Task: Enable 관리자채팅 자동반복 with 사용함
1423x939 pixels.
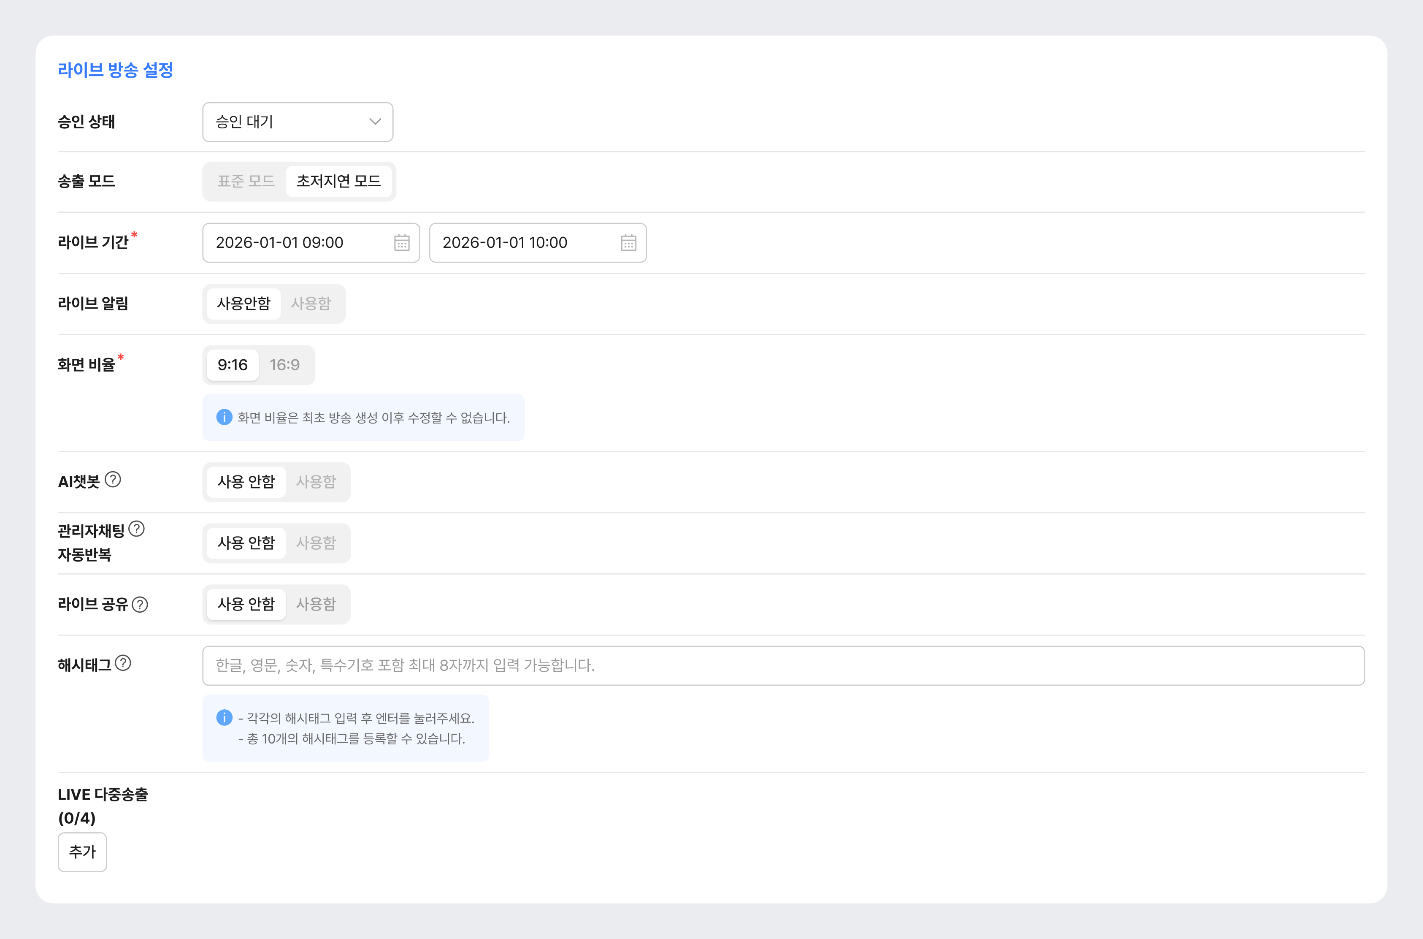Action: pos(317,543)
